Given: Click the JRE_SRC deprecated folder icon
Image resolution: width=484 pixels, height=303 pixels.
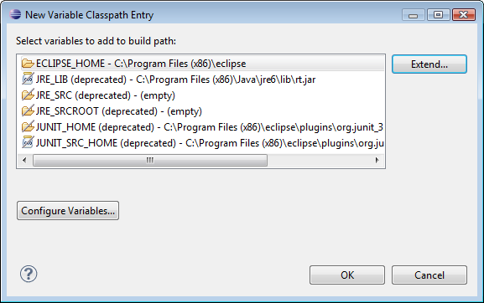Looking at the screenshot, I should [x=28, y=95].
